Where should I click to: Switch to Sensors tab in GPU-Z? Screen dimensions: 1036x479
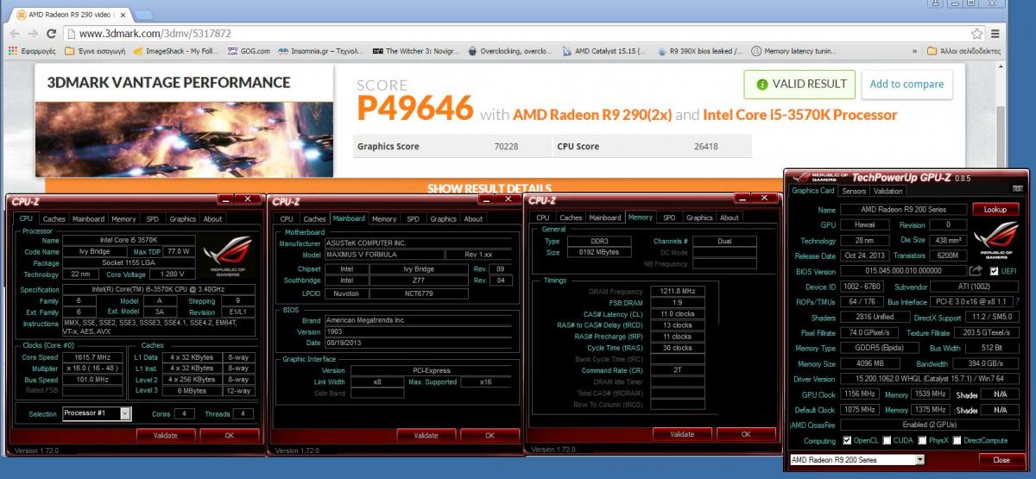click(854, 191)
